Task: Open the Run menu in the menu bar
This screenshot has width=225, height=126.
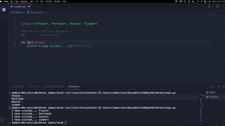Action: click(42, 1)
